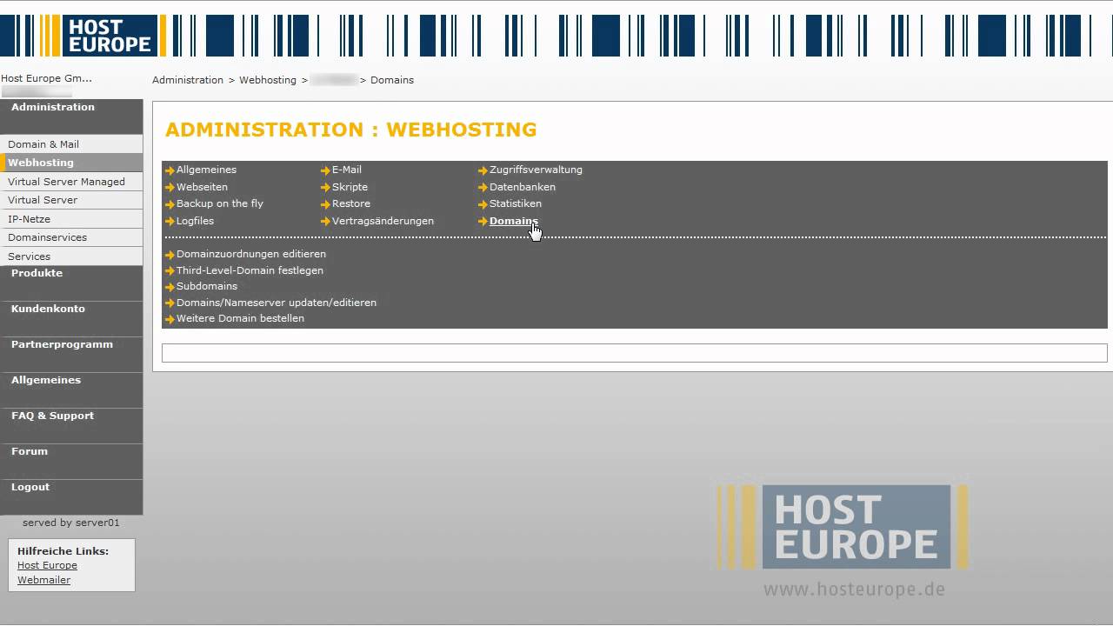
Task: Click the empty content box below the menu
Action: (635, 352)
